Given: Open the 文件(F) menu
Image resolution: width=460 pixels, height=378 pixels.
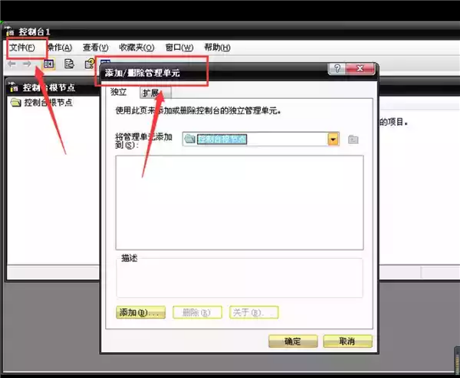Looking at the screenshot, I should click(x=22, y=48).
